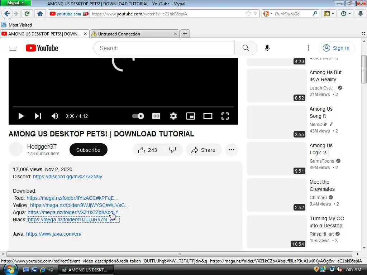This screenshot has height=275, width=367.
Task: Open YouTube settings three-dot menu in header
Action: [x=309, y=48]
